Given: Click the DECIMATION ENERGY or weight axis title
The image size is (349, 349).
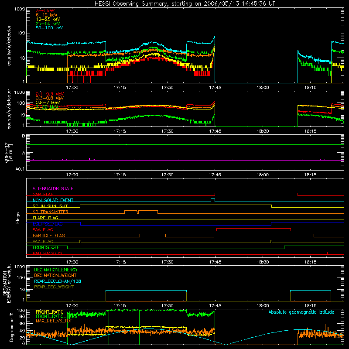Looking at the screenshot, I should (x=7, y=283).
